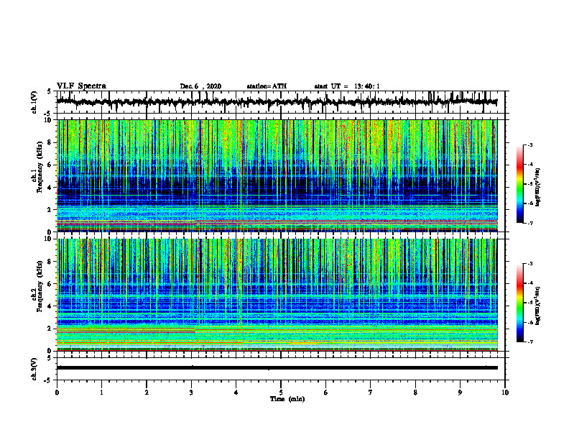Click the ch.1 spectrogram dark blue band
569x440 pixels.
277,187
